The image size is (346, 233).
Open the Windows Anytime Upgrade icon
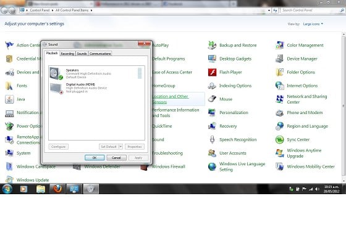click(279, 153)
